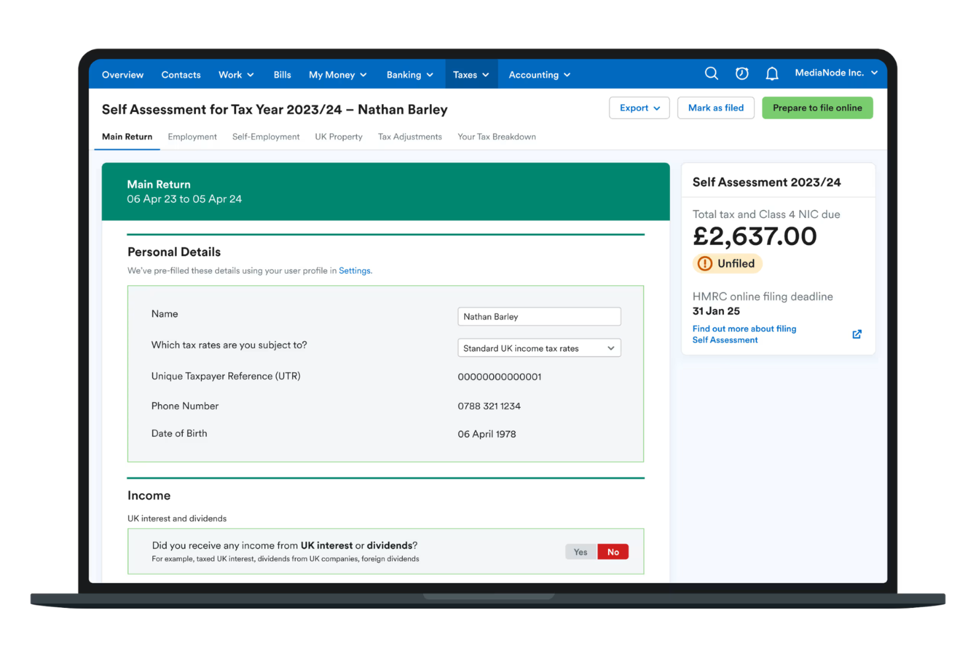
Task: Expand the Work menu
Action: tap(236, 74)
